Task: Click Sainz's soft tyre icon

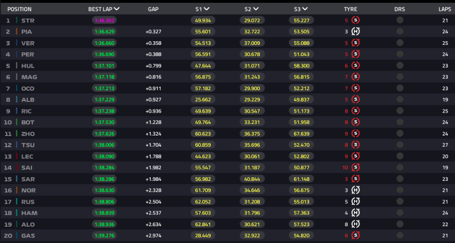Action: [355, 167]
